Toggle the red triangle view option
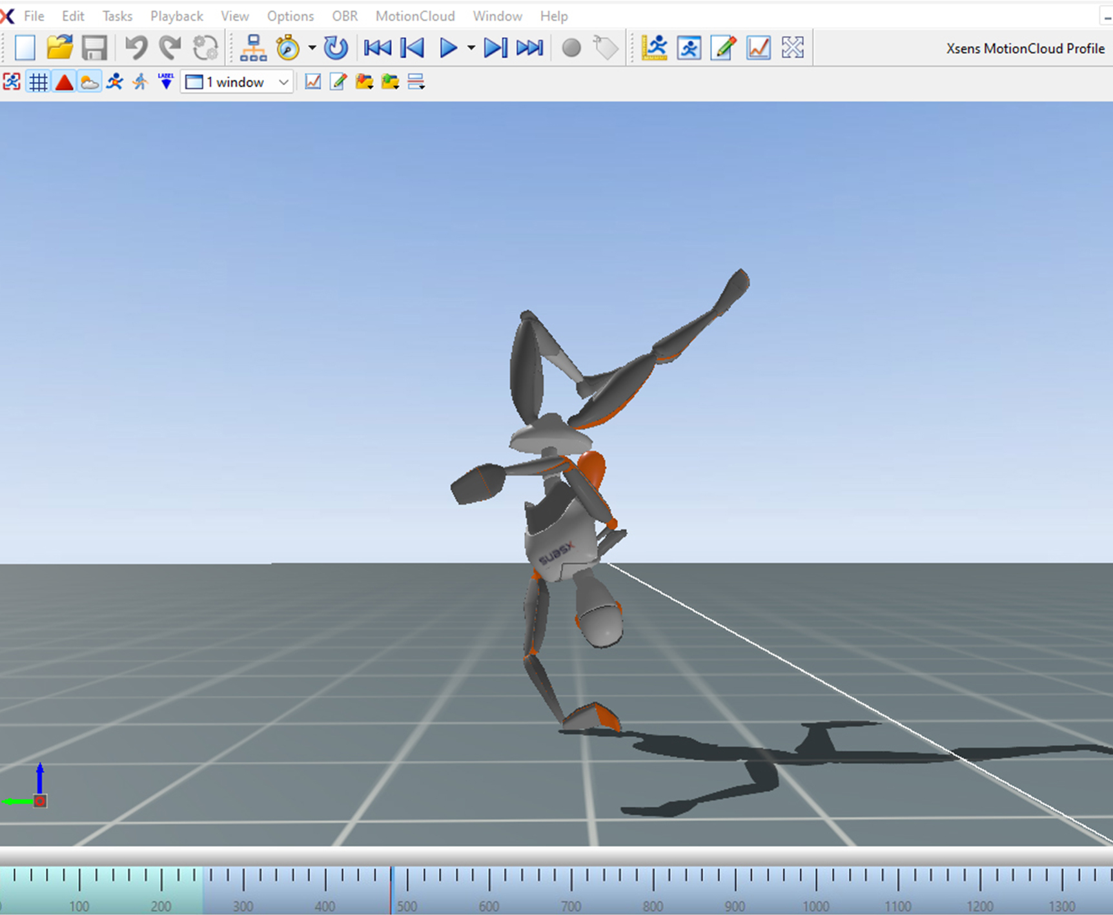 tap(64, 82)
